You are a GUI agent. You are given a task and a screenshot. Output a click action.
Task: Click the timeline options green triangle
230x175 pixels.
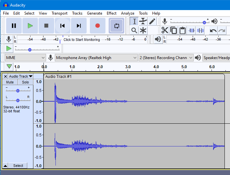point(9,66)
